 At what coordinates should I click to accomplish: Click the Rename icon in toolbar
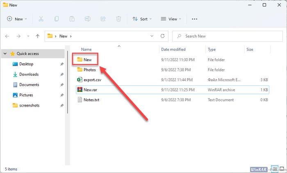pyautogui.click(x=87, y=19)
